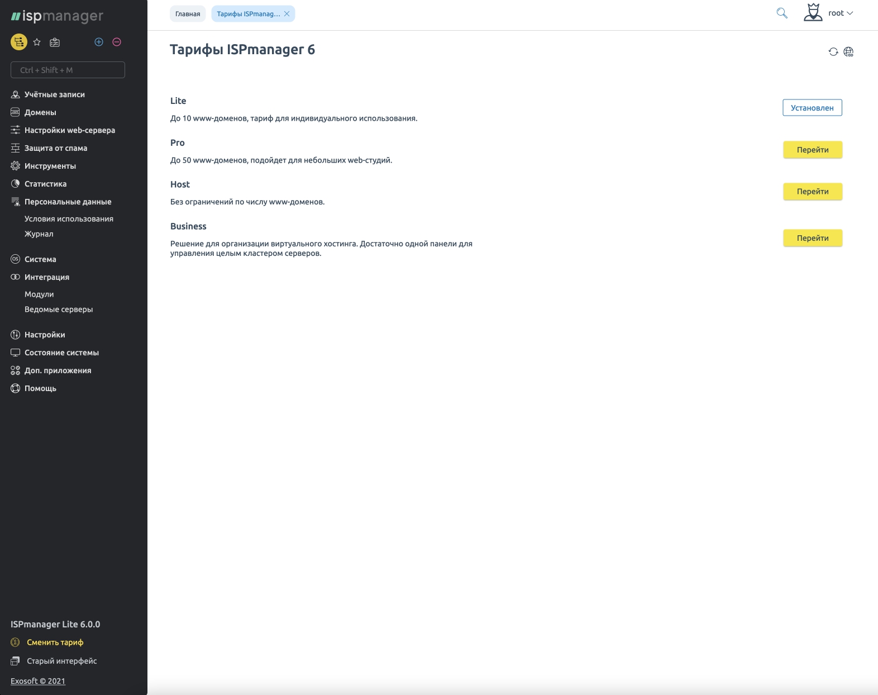Switch to the Главная tab
The width and height of the screenshot is (878, 695).
pyautogui.click(x=188, y=14)
